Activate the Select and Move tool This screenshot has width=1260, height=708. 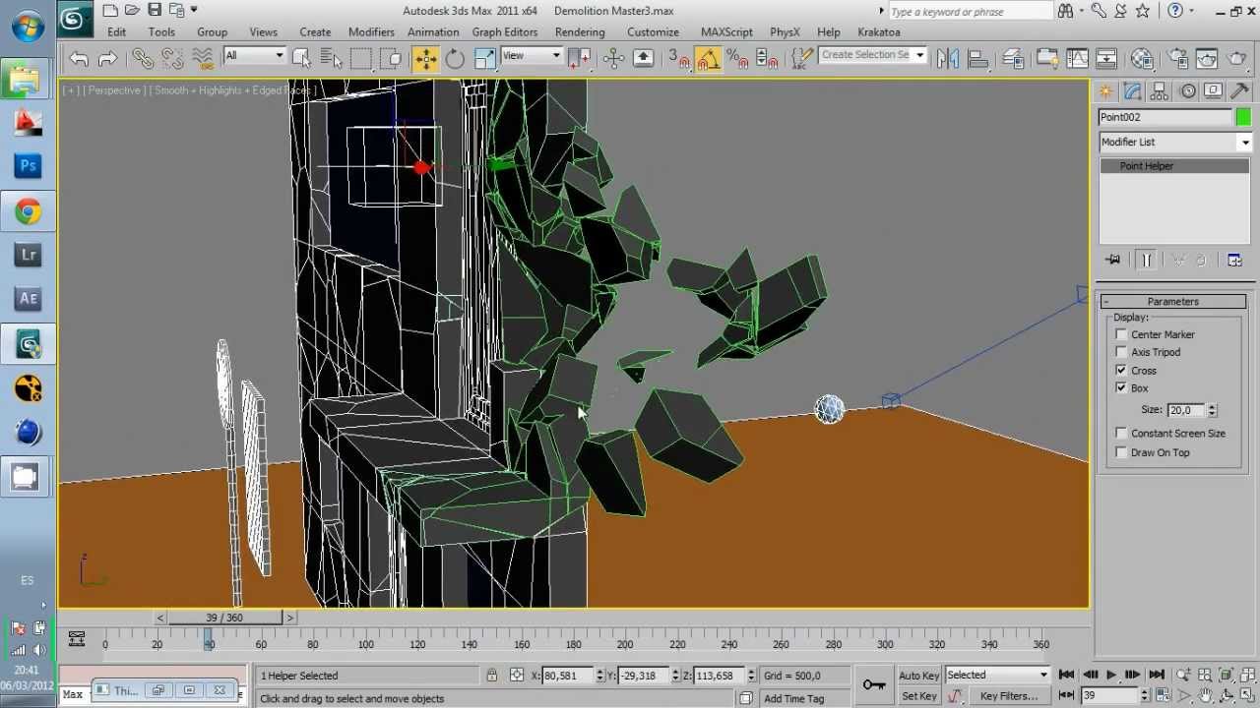pos(425,59)
